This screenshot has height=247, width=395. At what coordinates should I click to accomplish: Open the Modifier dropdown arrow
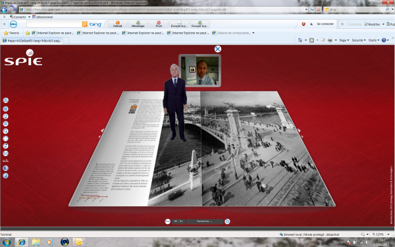click(x=383, y=24)
